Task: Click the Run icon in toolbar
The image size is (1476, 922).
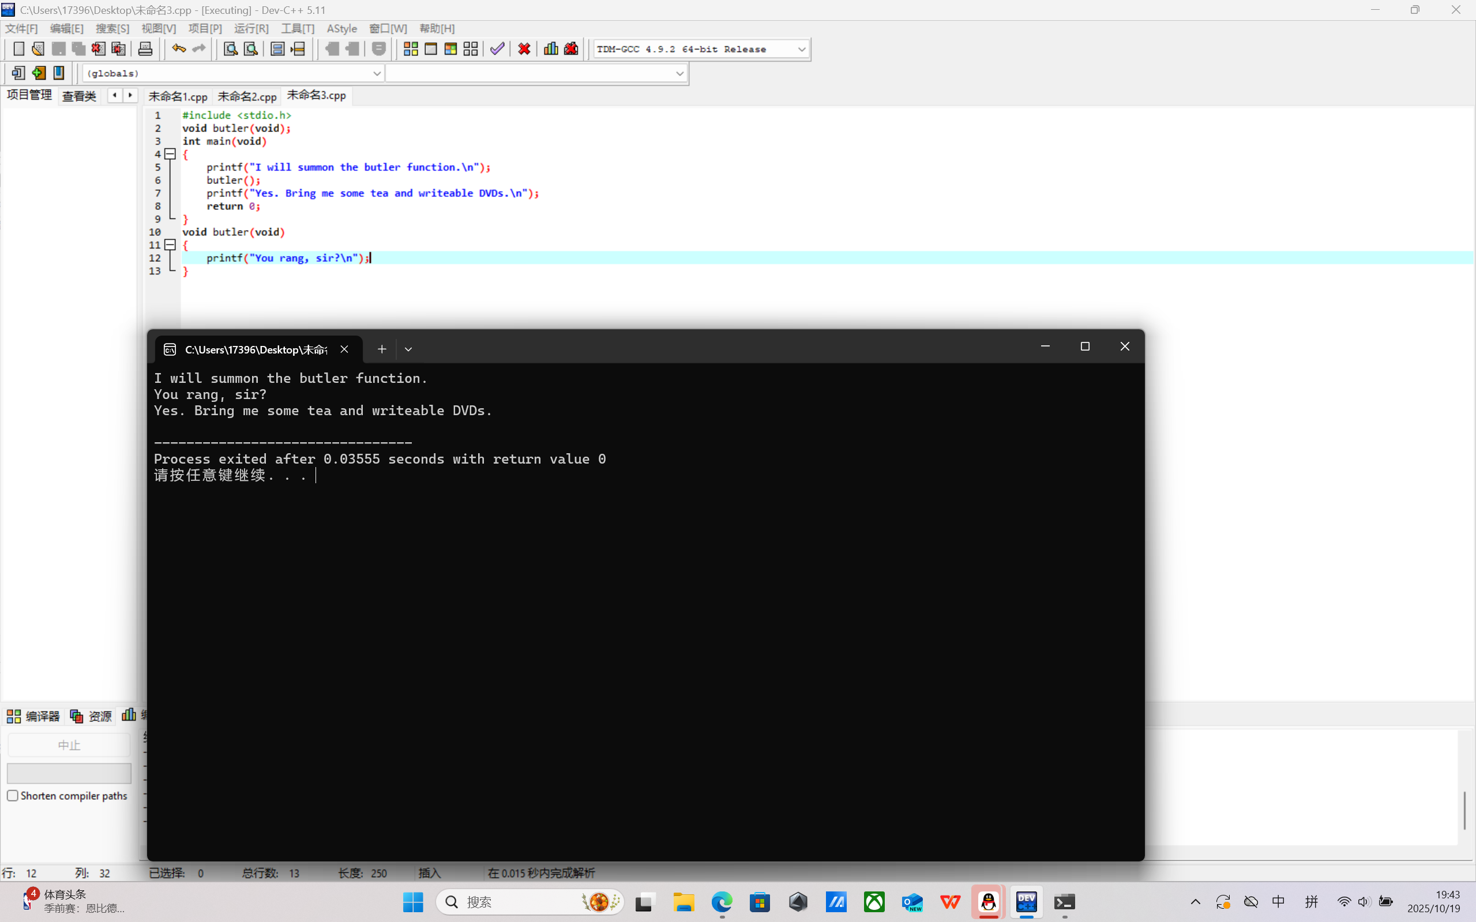Action: point(431,49)
